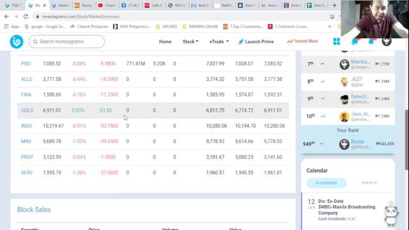409x230 pixels.
Task: Expand the Stock dropdown menu
Action: click(190, 42)
